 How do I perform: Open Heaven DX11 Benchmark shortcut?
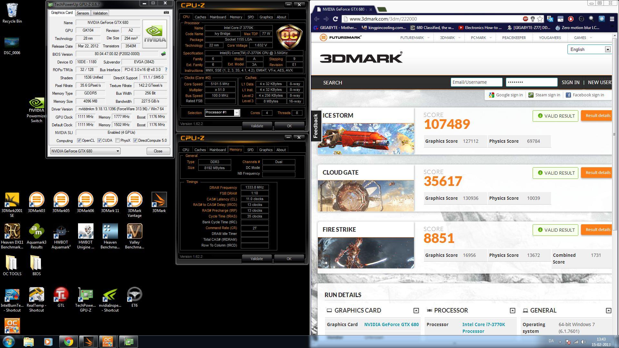(12, 237)
